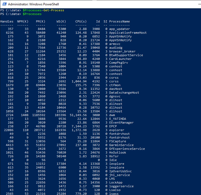Click dwm CPU value '51,149.56'

tap(78, 115)
